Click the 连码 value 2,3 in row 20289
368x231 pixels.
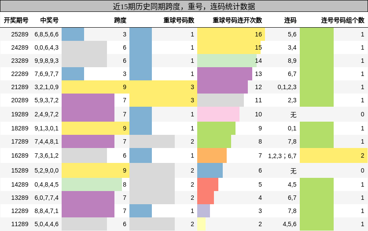click(292, 100)
